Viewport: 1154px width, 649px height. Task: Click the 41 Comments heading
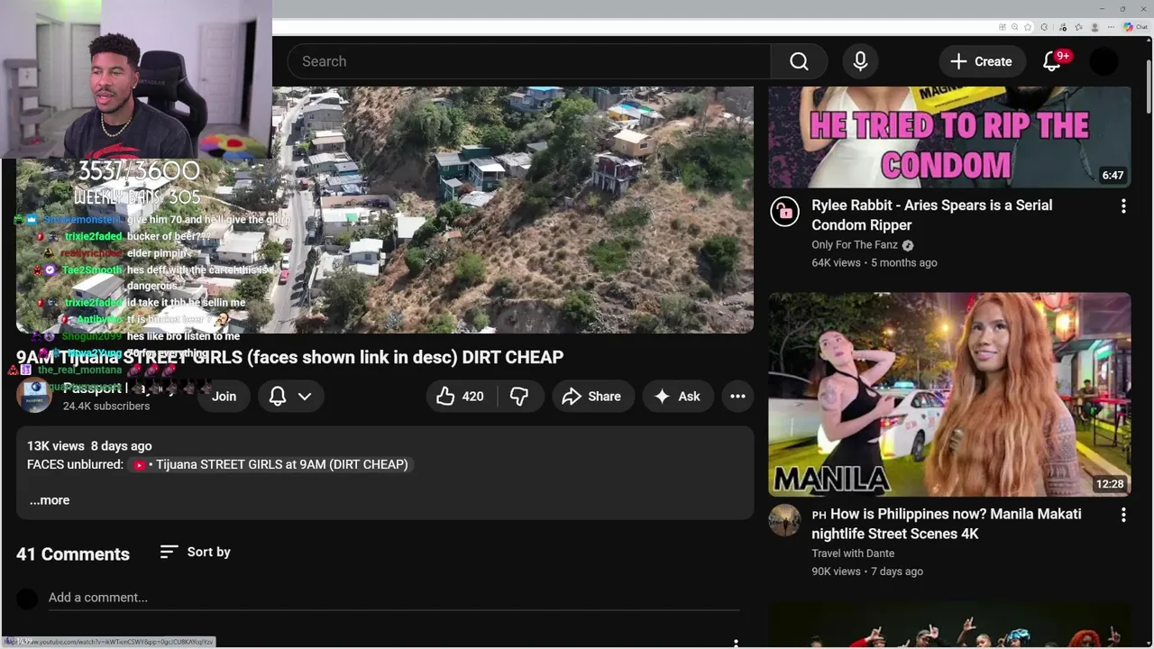[x=73, y=554]
